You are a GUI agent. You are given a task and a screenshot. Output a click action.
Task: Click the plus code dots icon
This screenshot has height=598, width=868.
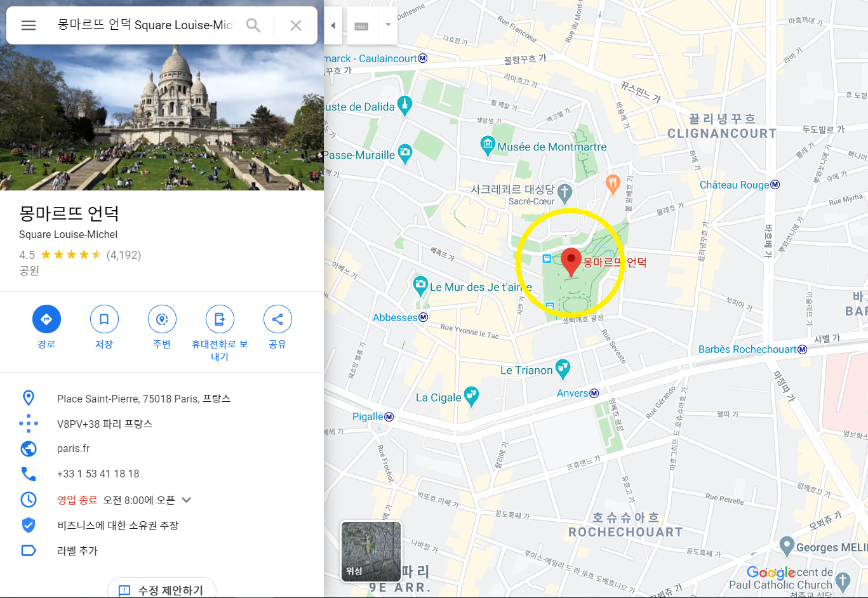click(29, 423)
